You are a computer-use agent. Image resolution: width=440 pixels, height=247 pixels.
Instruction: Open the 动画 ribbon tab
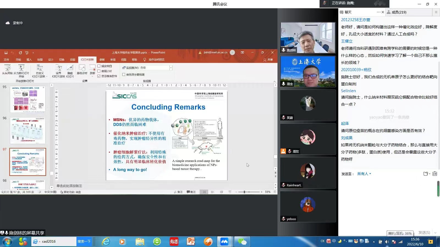coord(72,60)
